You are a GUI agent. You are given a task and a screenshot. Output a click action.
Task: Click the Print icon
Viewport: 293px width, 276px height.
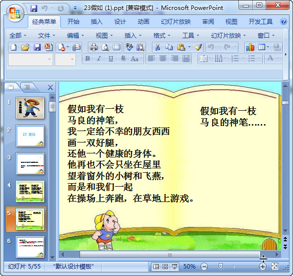click(x=94, y=47)
